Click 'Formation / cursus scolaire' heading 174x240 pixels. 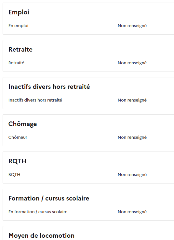click(49, 199)
